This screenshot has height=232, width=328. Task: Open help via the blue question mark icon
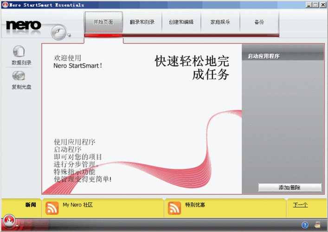coord(305,225)
